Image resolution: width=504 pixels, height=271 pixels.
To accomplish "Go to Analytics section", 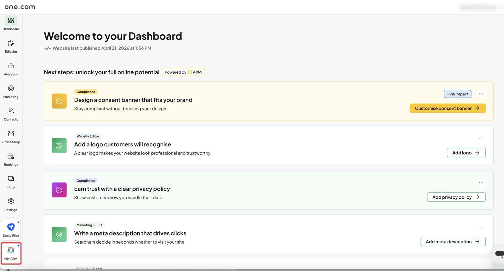I will [11, 69].
